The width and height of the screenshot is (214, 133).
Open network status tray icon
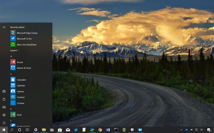pos(196,130)
